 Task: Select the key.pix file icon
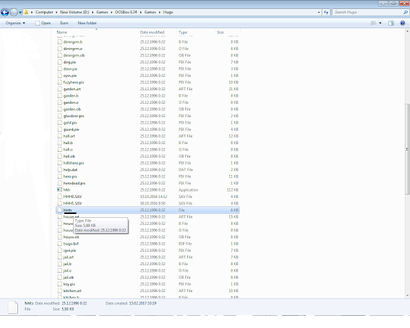[x=60, y=284]
